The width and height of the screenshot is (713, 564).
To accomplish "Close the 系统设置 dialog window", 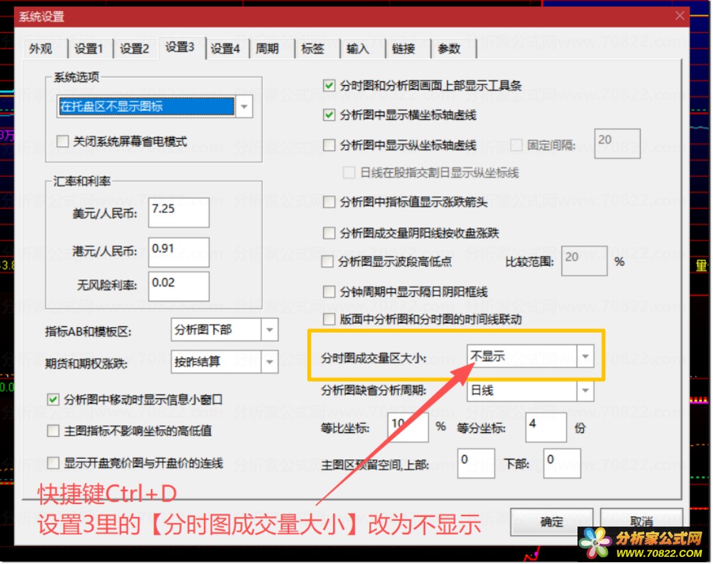I will [679, 16].
